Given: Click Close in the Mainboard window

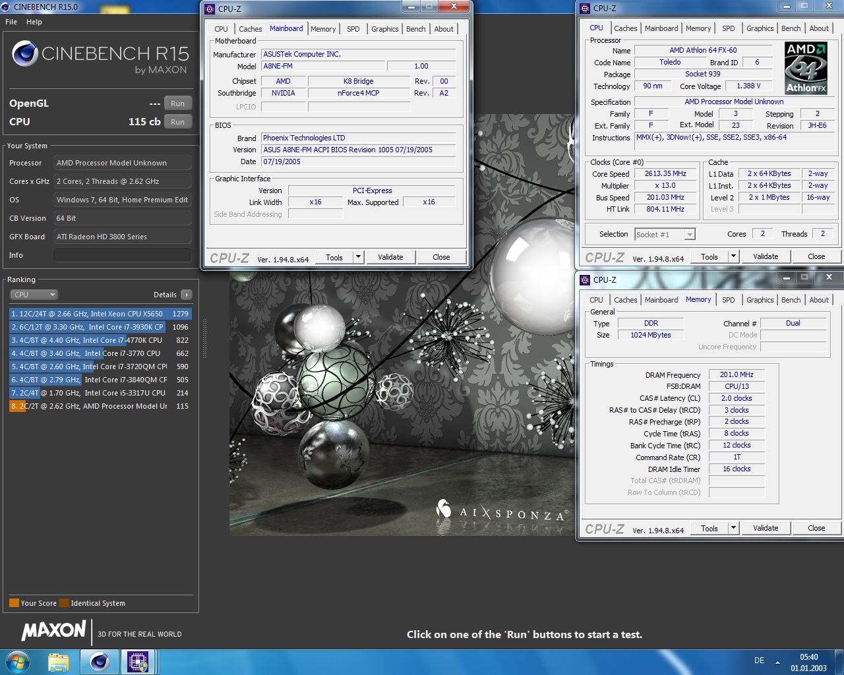Looking at the screenshot, I should (x=441, y=257).
